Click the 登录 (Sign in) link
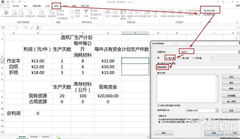The width and height of the screenshot is (240, 139). [238, 6]
